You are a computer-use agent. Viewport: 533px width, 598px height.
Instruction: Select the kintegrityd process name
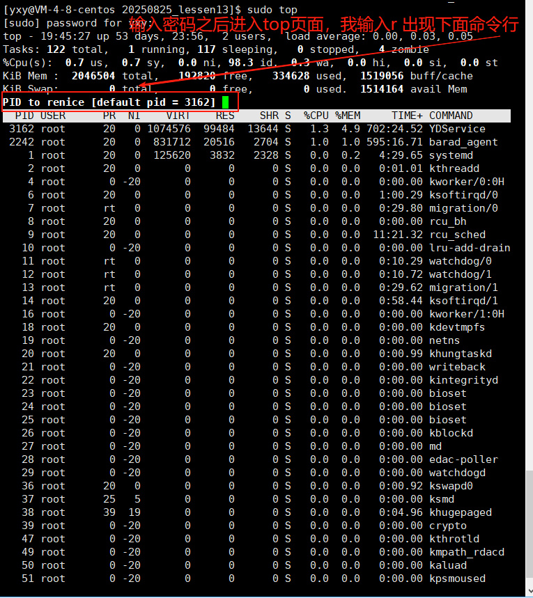click(463, 380)
